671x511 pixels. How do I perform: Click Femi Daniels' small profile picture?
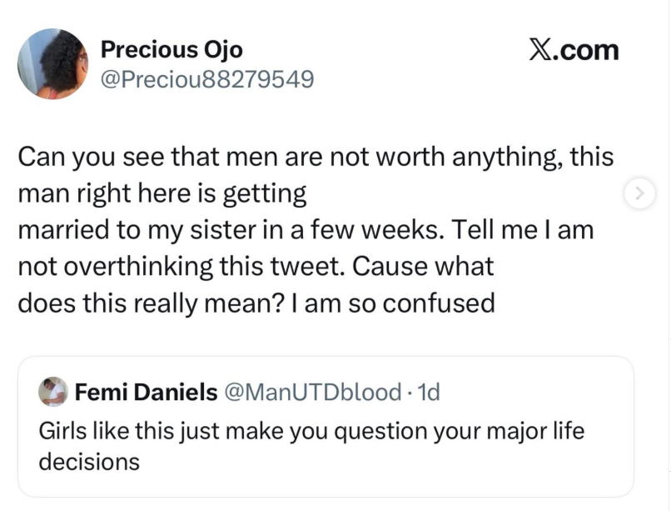coord(54,391)
